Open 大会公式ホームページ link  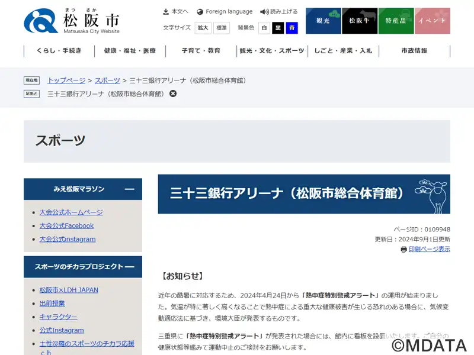point(71,212)
